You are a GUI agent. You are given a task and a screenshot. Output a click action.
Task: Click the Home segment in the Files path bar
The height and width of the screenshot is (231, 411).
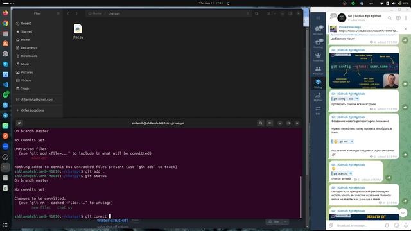click(95, 13)
